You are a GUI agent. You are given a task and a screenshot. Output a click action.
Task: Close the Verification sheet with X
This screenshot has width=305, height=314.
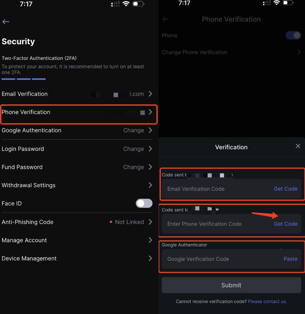pos(298,146)
